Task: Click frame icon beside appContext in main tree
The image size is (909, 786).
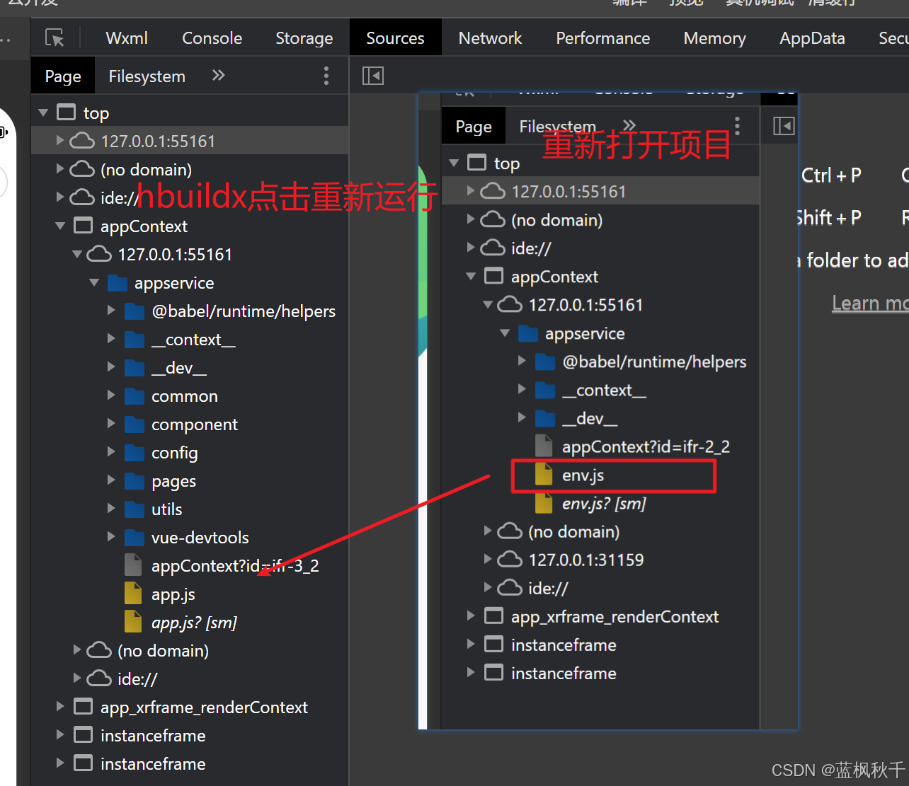Action: point(83,226)
